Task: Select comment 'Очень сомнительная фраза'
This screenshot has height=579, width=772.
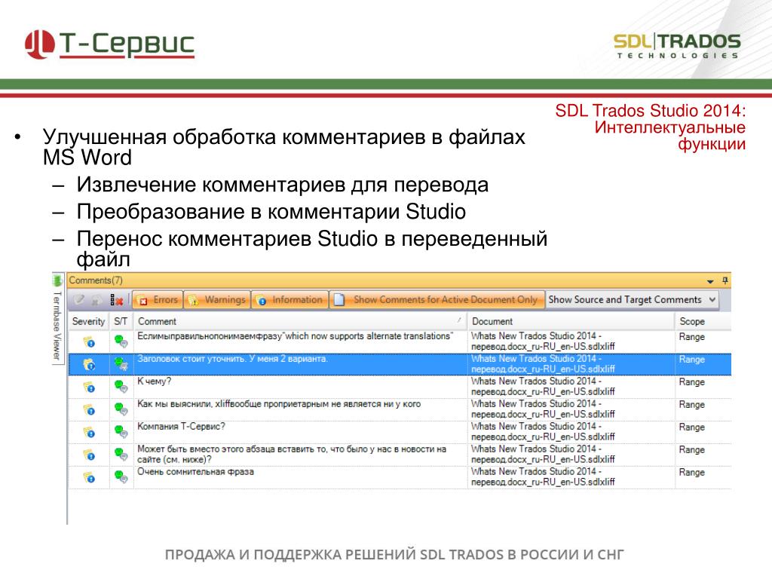Action: 195,472
